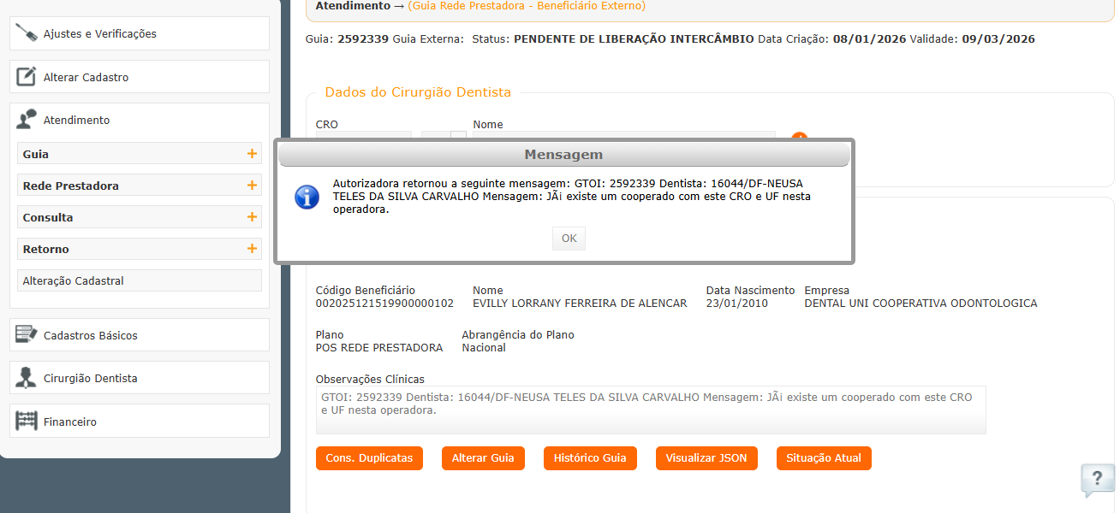Expand the Rede Prestadora submenu plus
Viewport: 1120px width, 513px height.
(x=252, y=186)
